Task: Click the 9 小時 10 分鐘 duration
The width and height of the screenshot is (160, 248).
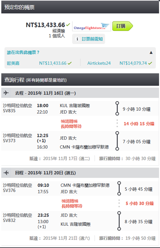Action: pos(137,109)
